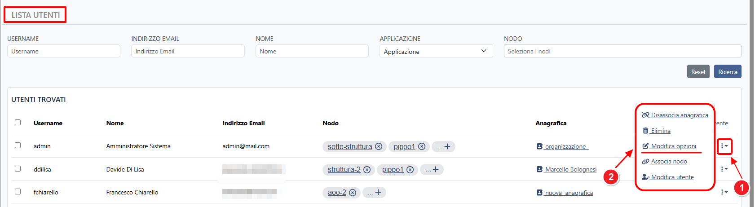Viewport: 755px width, 207px height.
Task: Remove aoo-2 node tag from fchiarello
Action: coord(353,193)
